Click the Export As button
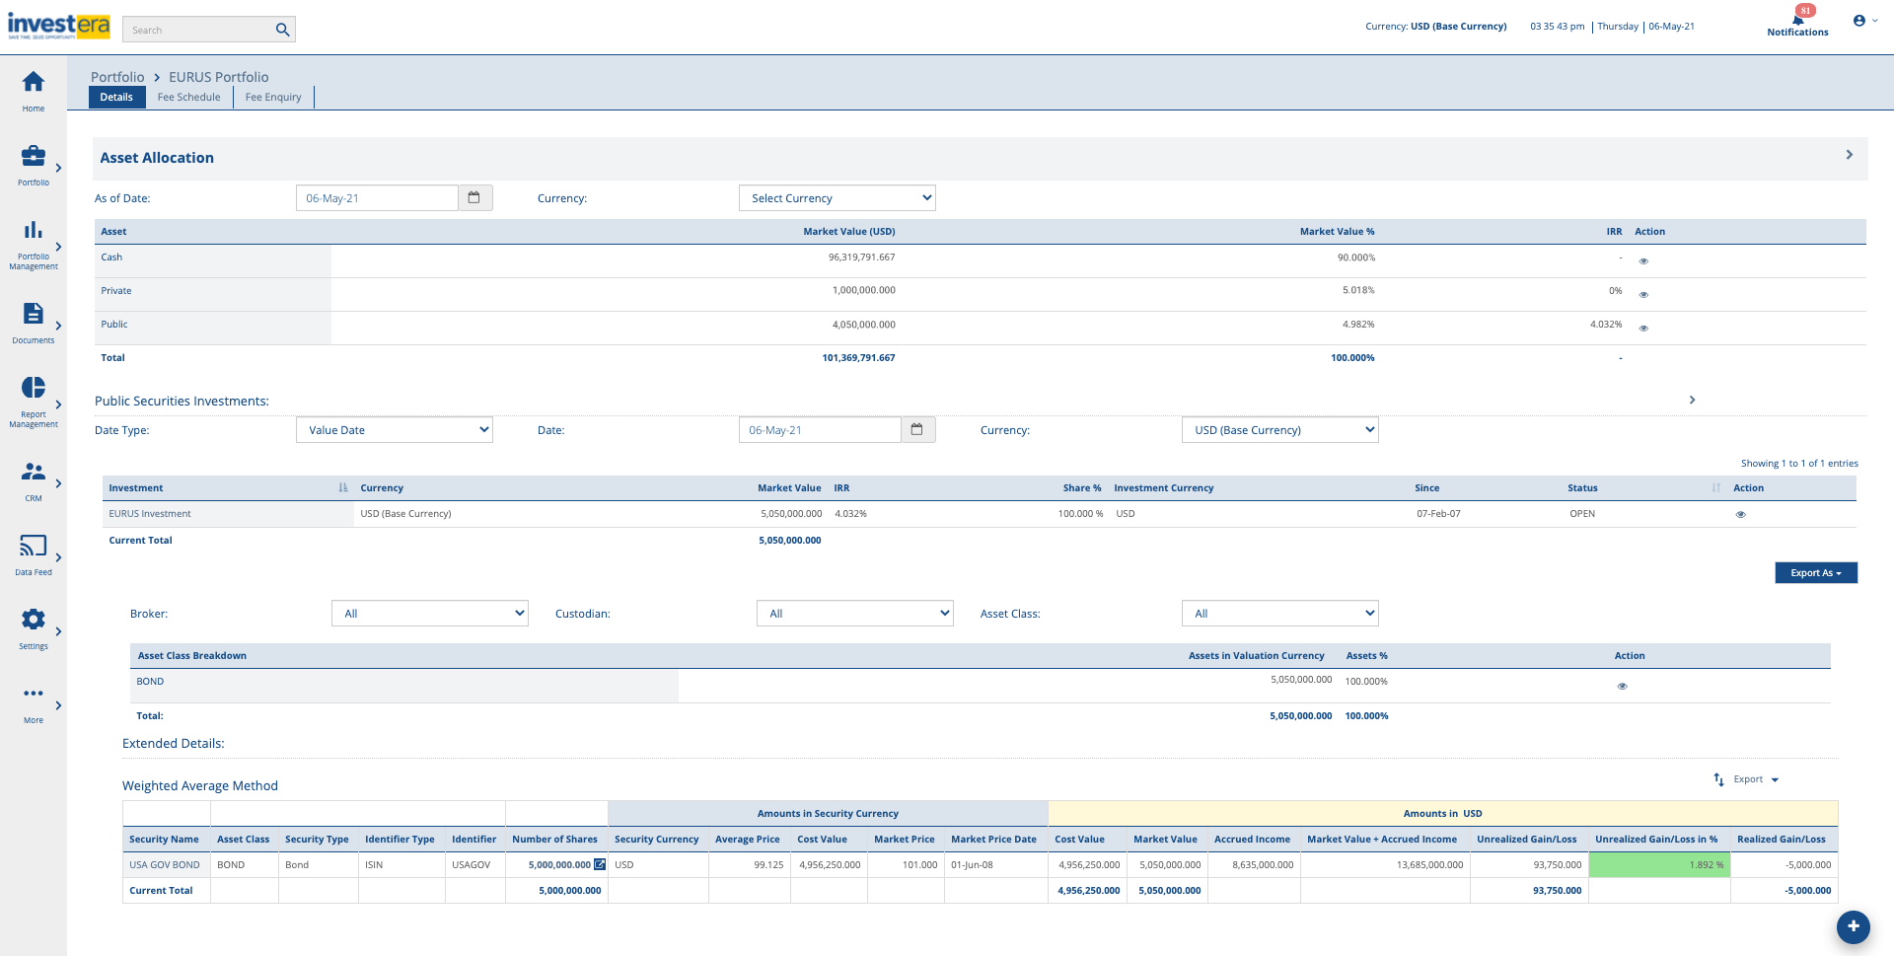Image resolution: width=1894 pixels, height=956 pixels. 1815,572
